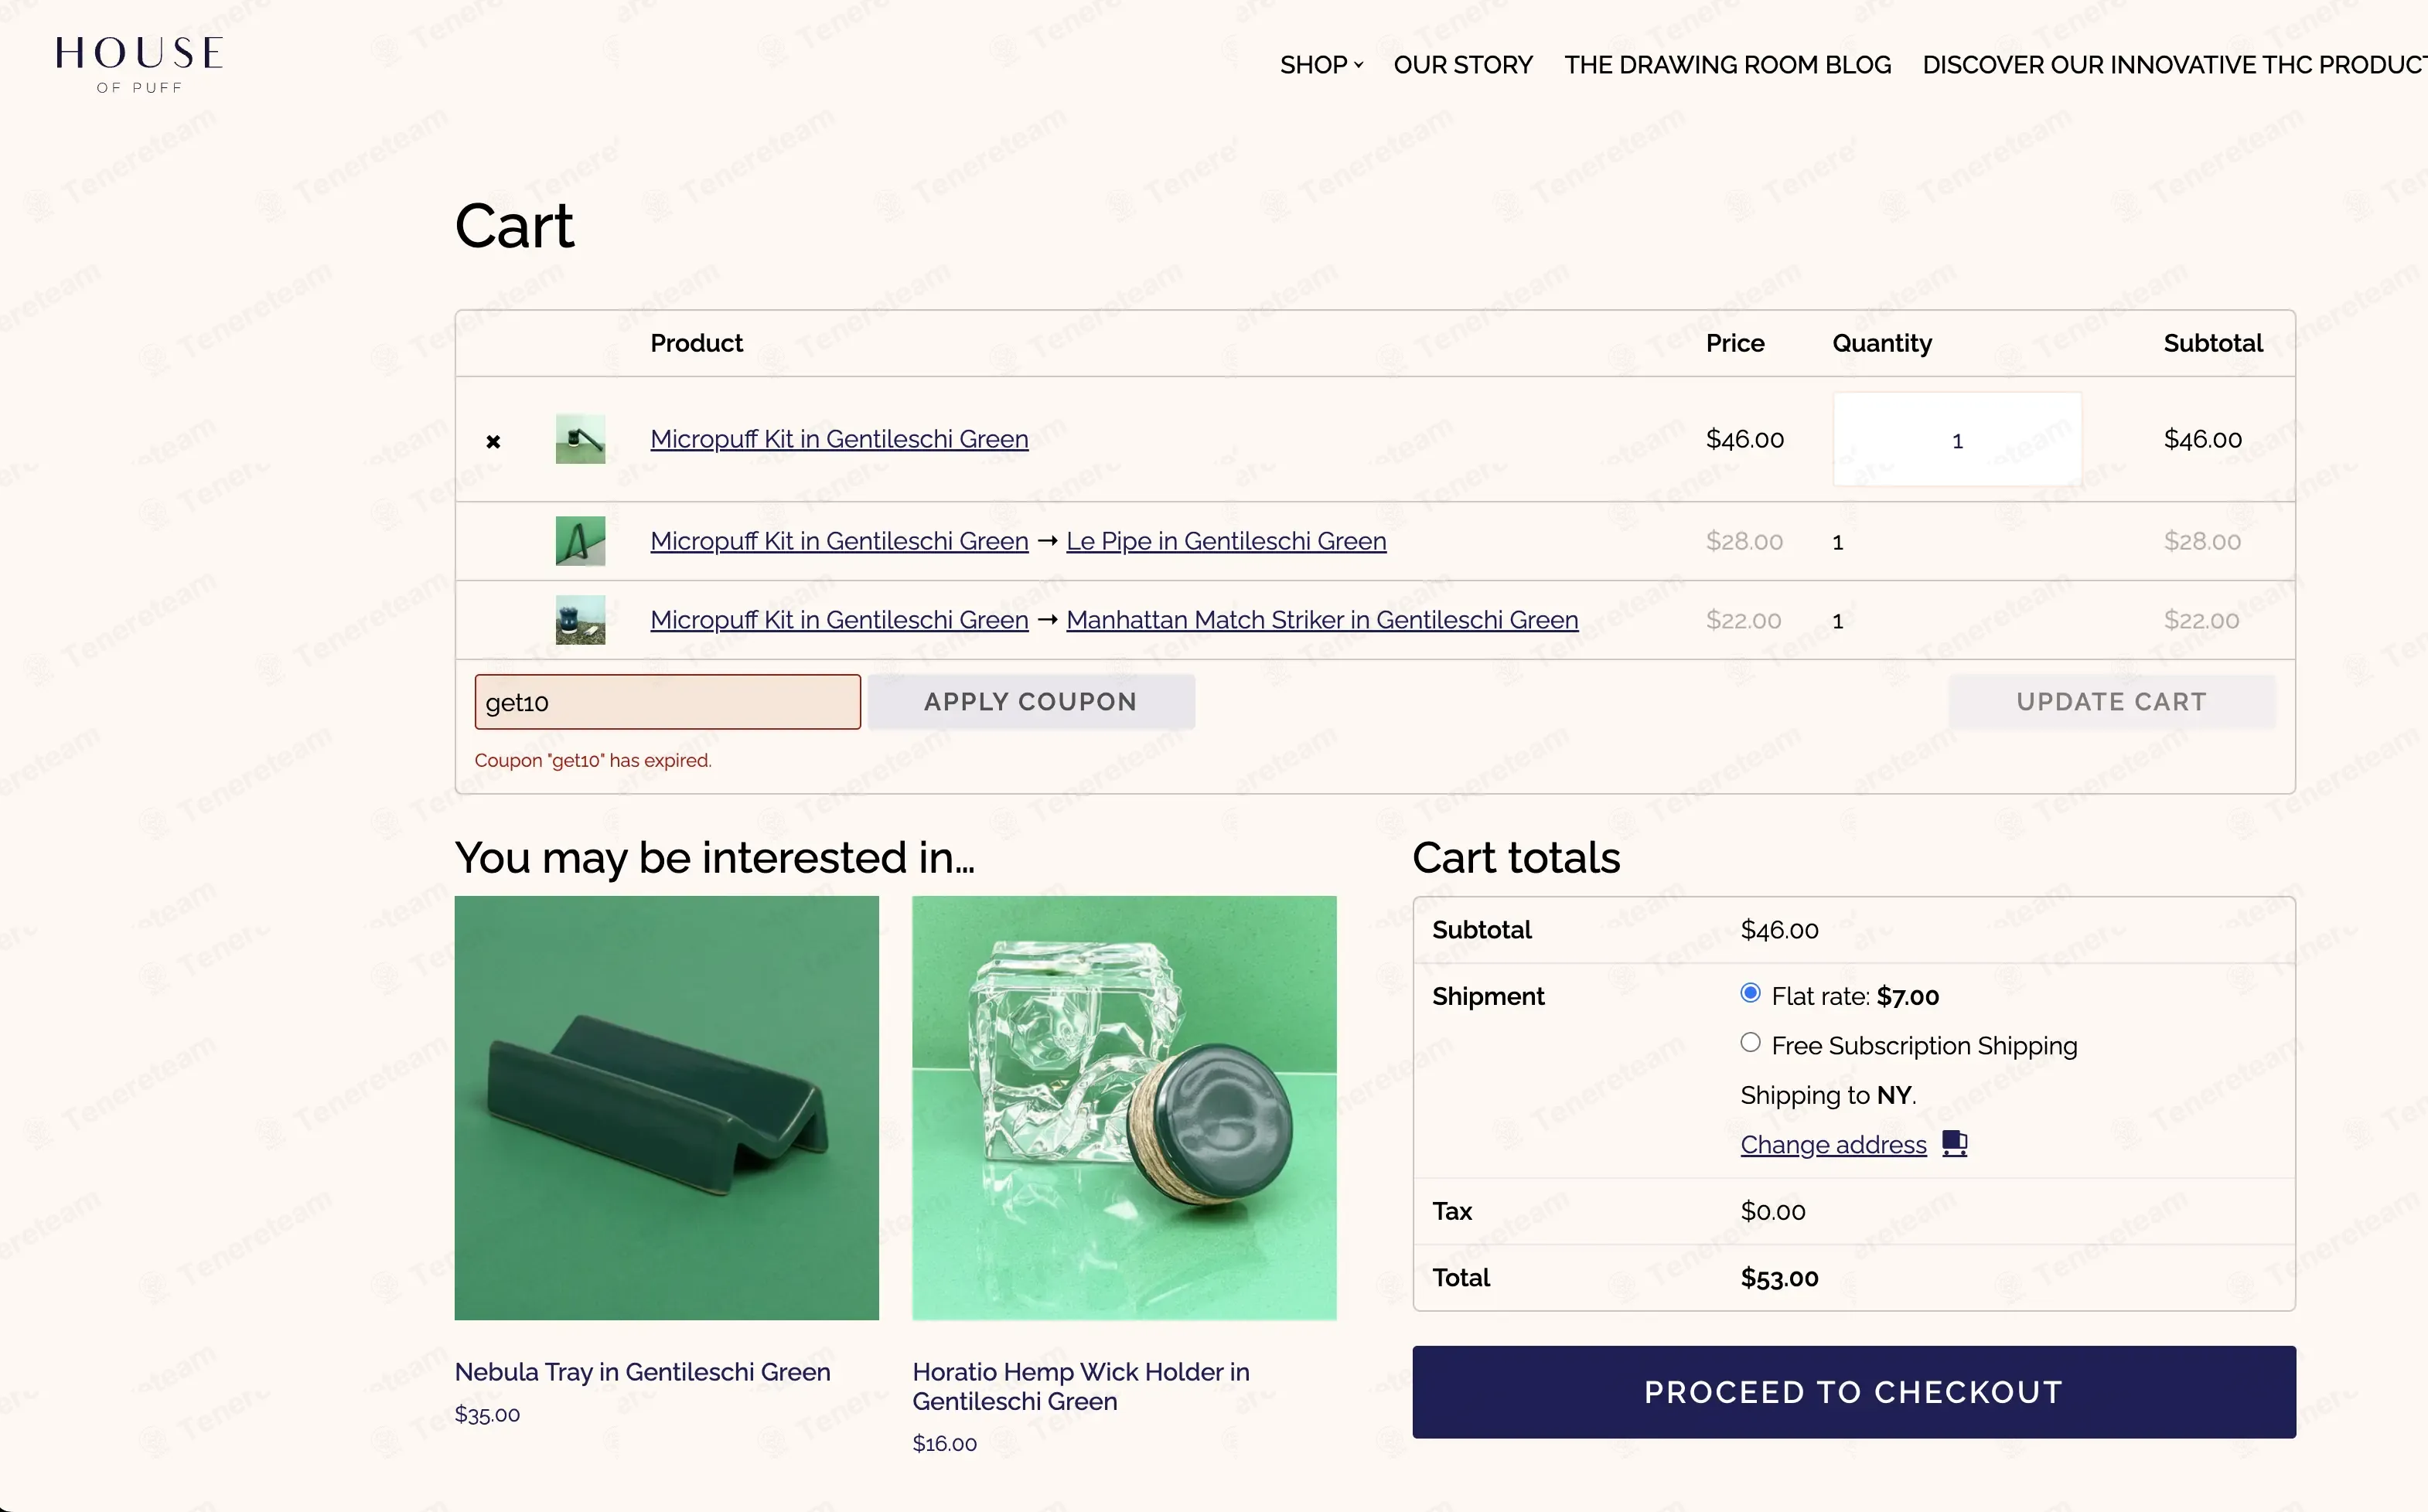This screenshot has height=1512, width=2428.
Task: View the Horatio Hemp Wick Holder image
Action: click(x=1124, y=1108)
